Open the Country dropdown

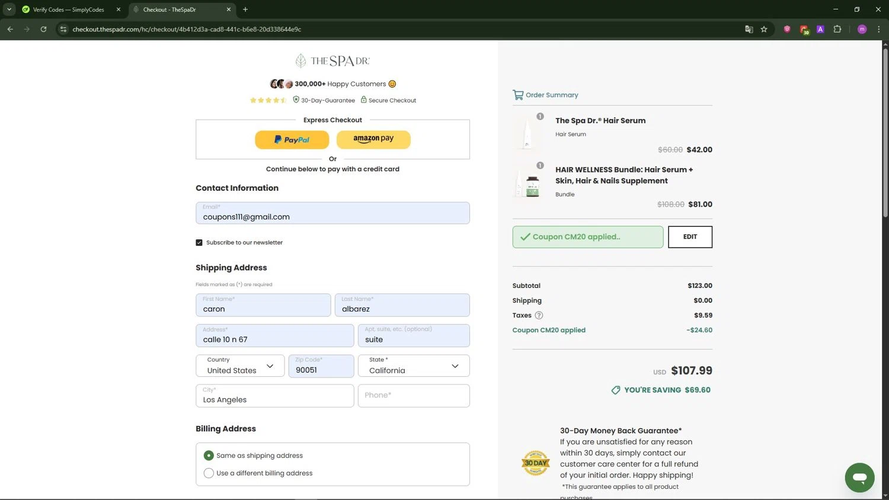coord(240,366)
